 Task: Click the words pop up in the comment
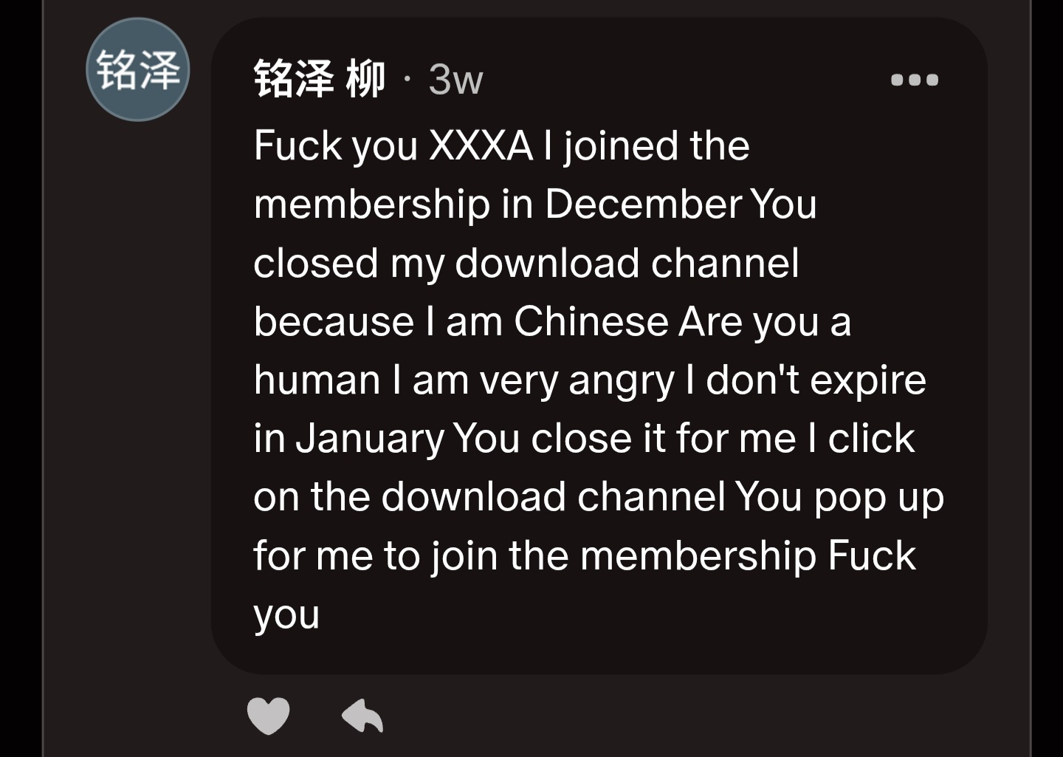(x=878, y=497)
